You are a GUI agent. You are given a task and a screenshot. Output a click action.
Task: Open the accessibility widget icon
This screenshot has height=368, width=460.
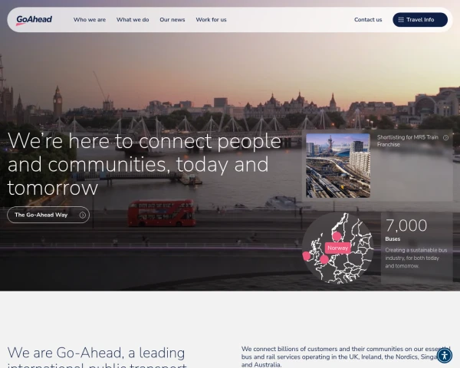click(445, 356)
